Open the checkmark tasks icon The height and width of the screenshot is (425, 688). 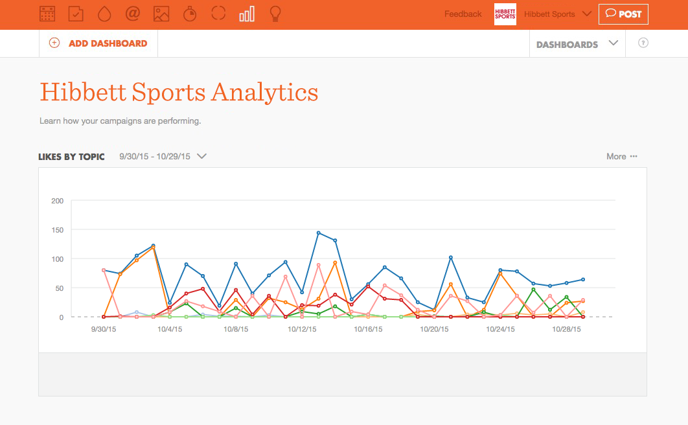pyautogui.click(x=76, y=14)
